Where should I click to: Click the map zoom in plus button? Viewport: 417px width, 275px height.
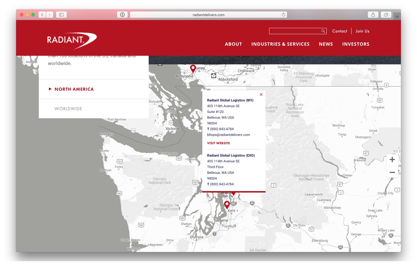point(392,160)
